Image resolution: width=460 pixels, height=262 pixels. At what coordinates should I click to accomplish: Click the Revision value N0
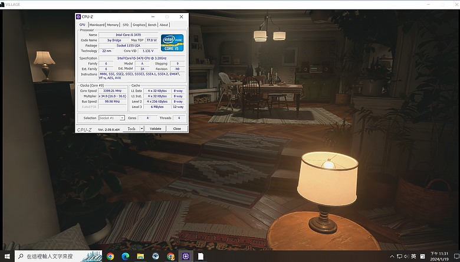(178, 69)
